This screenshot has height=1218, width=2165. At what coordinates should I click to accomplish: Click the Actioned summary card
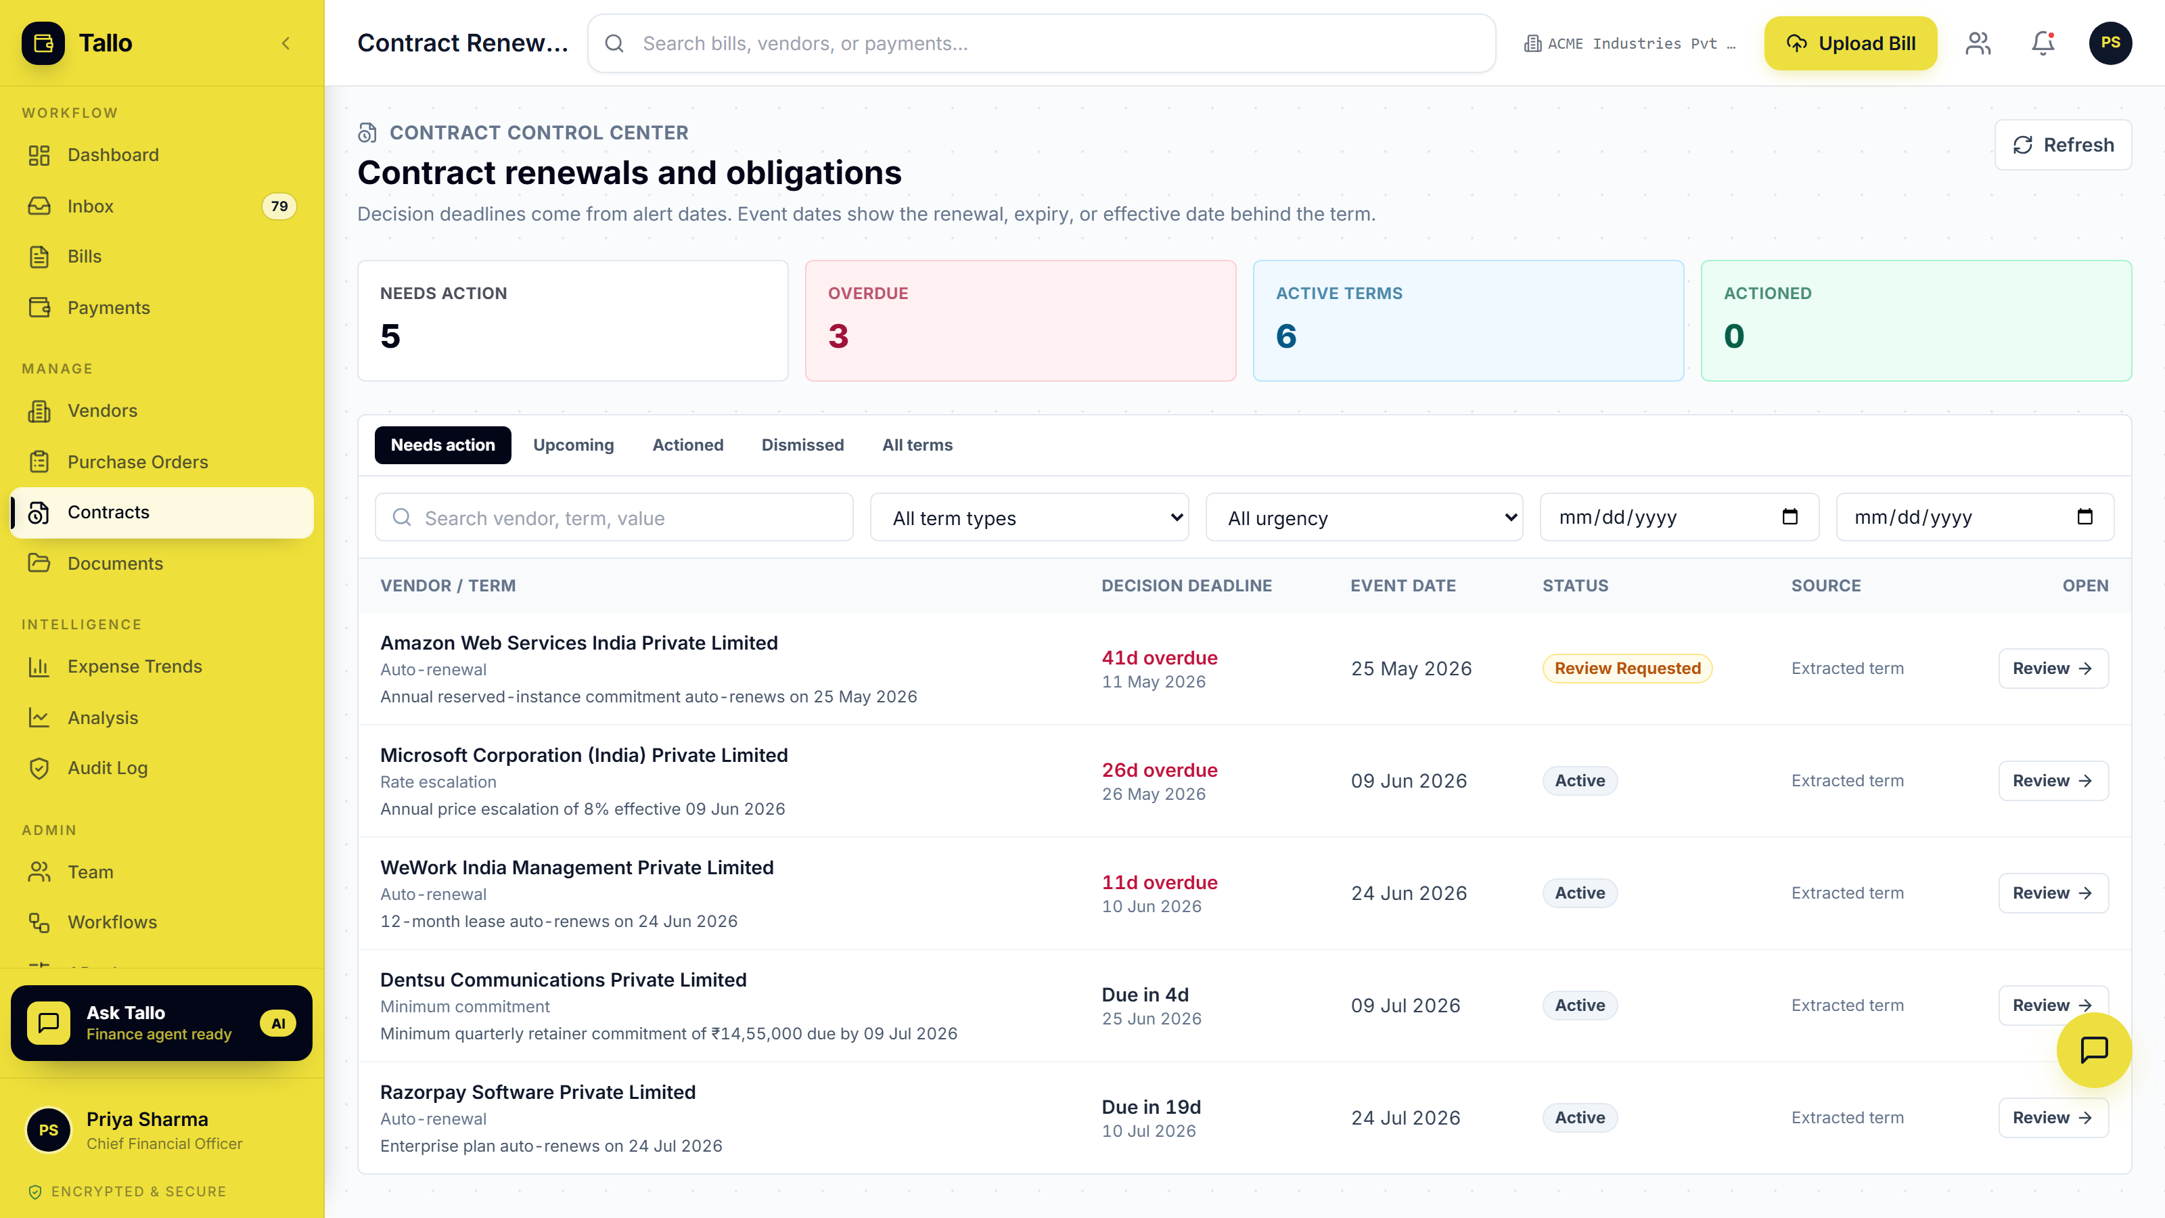pyautogui.click(x=1916, y=320)
